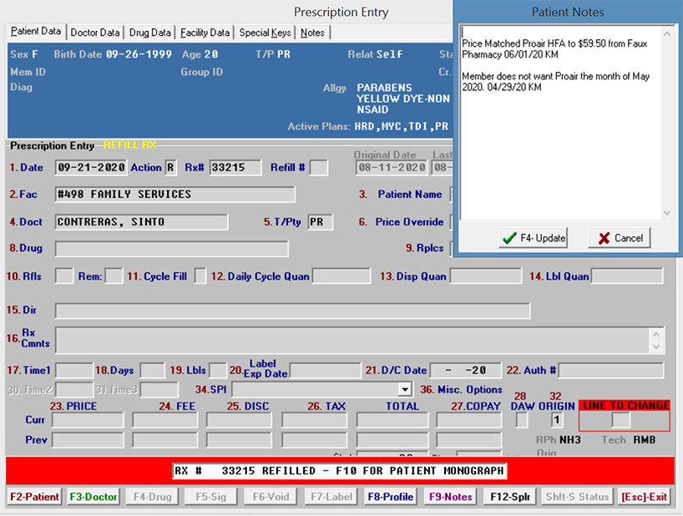Image resolution: width=683 pixels, height=516 pixels.
Task: Toggle the DAW checkbox
Action: [521, 420]
